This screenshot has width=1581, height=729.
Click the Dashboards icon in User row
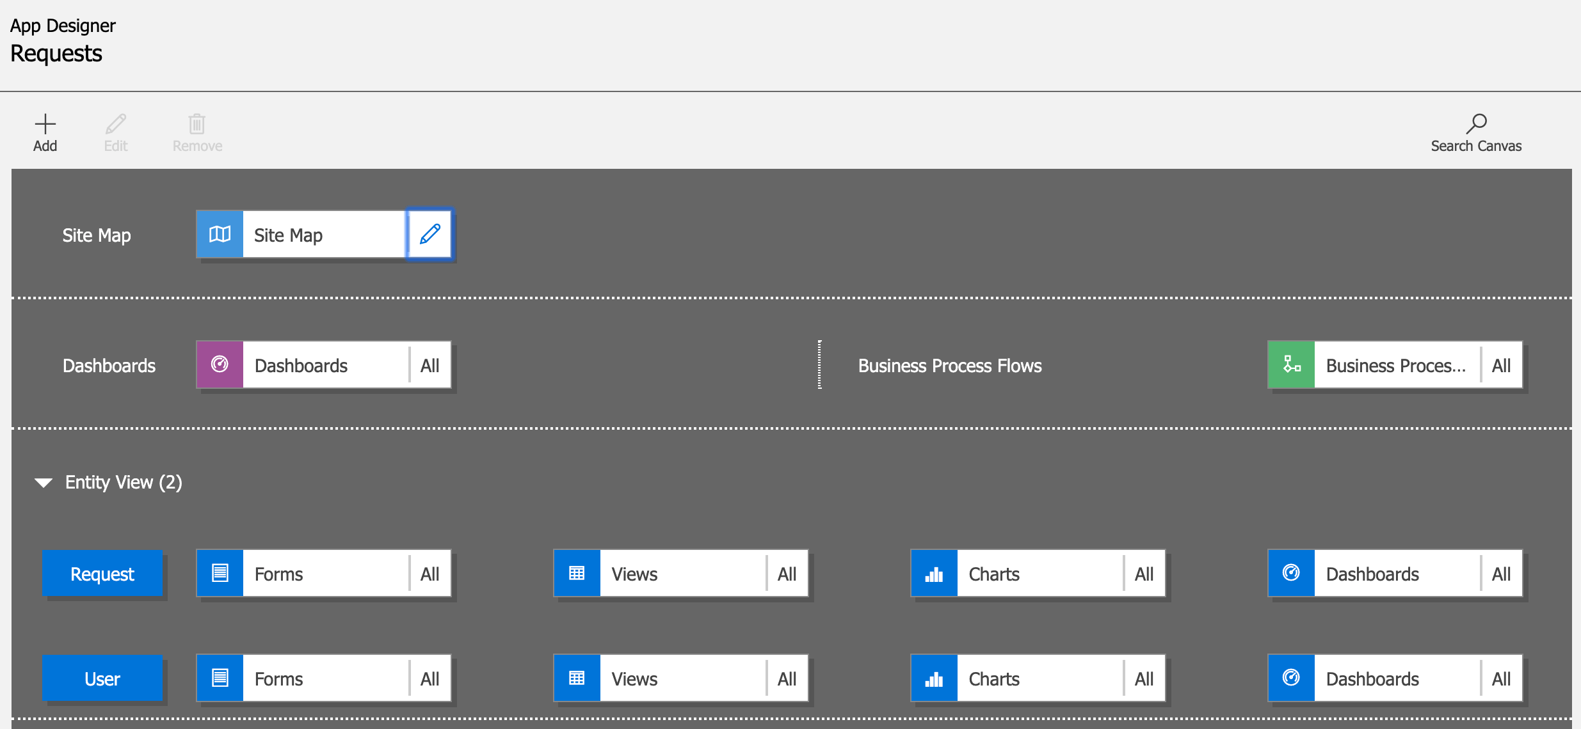point(1291,678)
